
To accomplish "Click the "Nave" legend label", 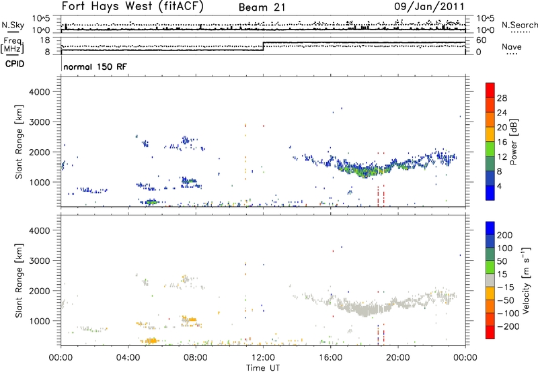I will pos(511,46).
